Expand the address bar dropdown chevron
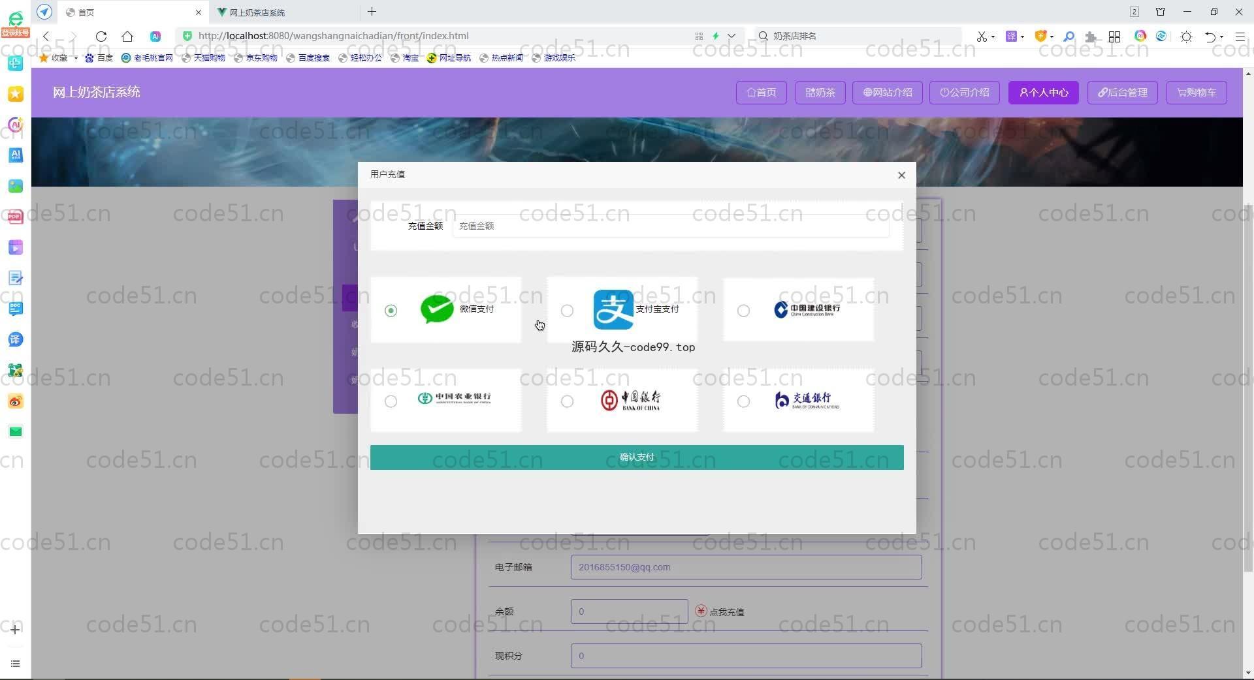The image size is (1254, 680). tap(731, 36)
